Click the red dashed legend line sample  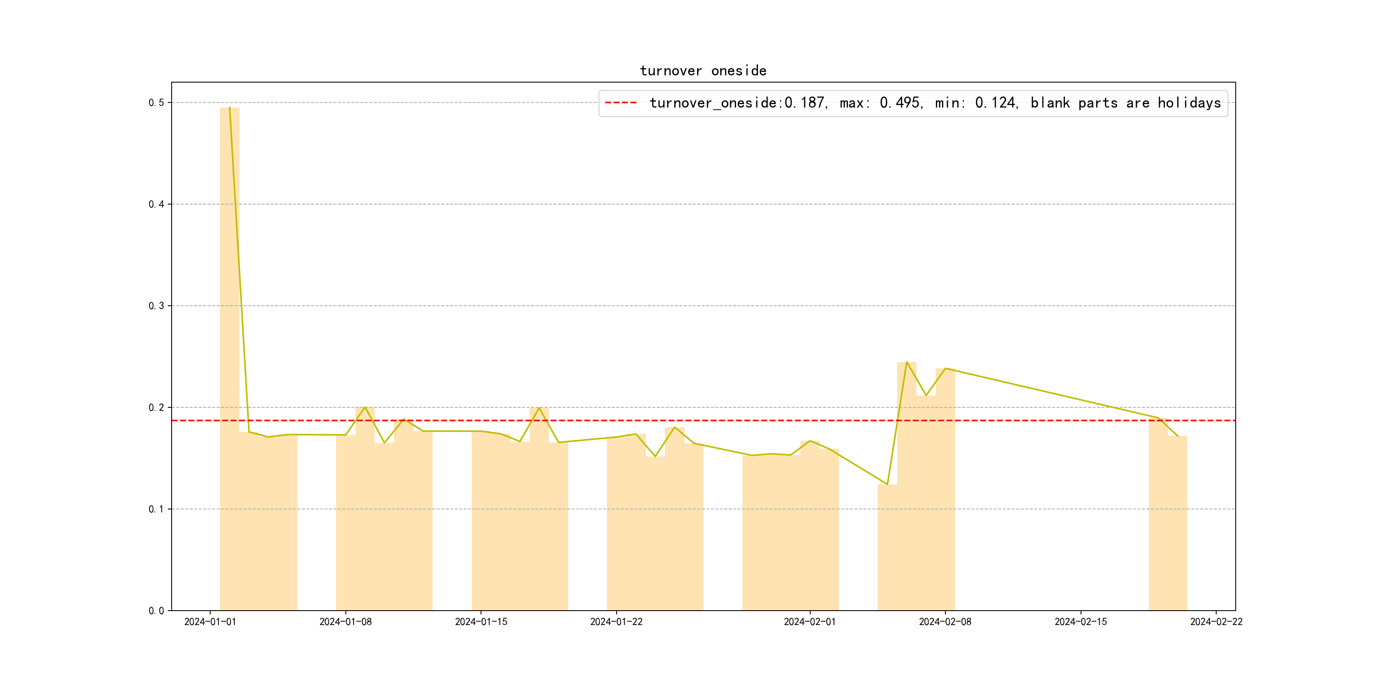(620, 103)
